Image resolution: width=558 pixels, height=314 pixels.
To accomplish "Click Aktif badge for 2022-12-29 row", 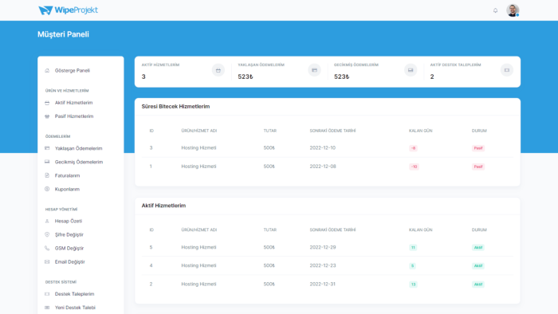I will 478,248.
